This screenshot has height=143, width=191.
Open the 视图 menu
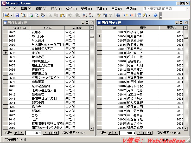(41, 9)
